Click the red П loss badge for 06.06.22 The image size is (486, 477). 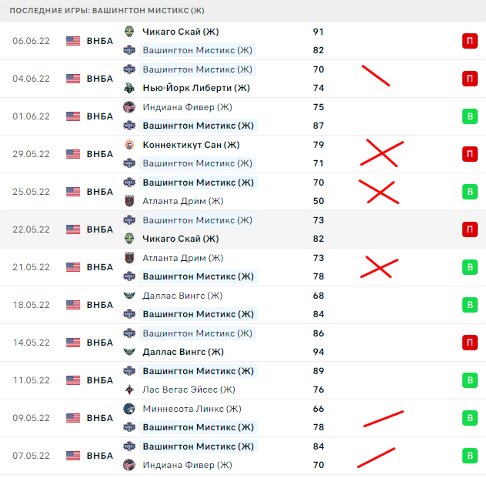(x=470, y=41)
